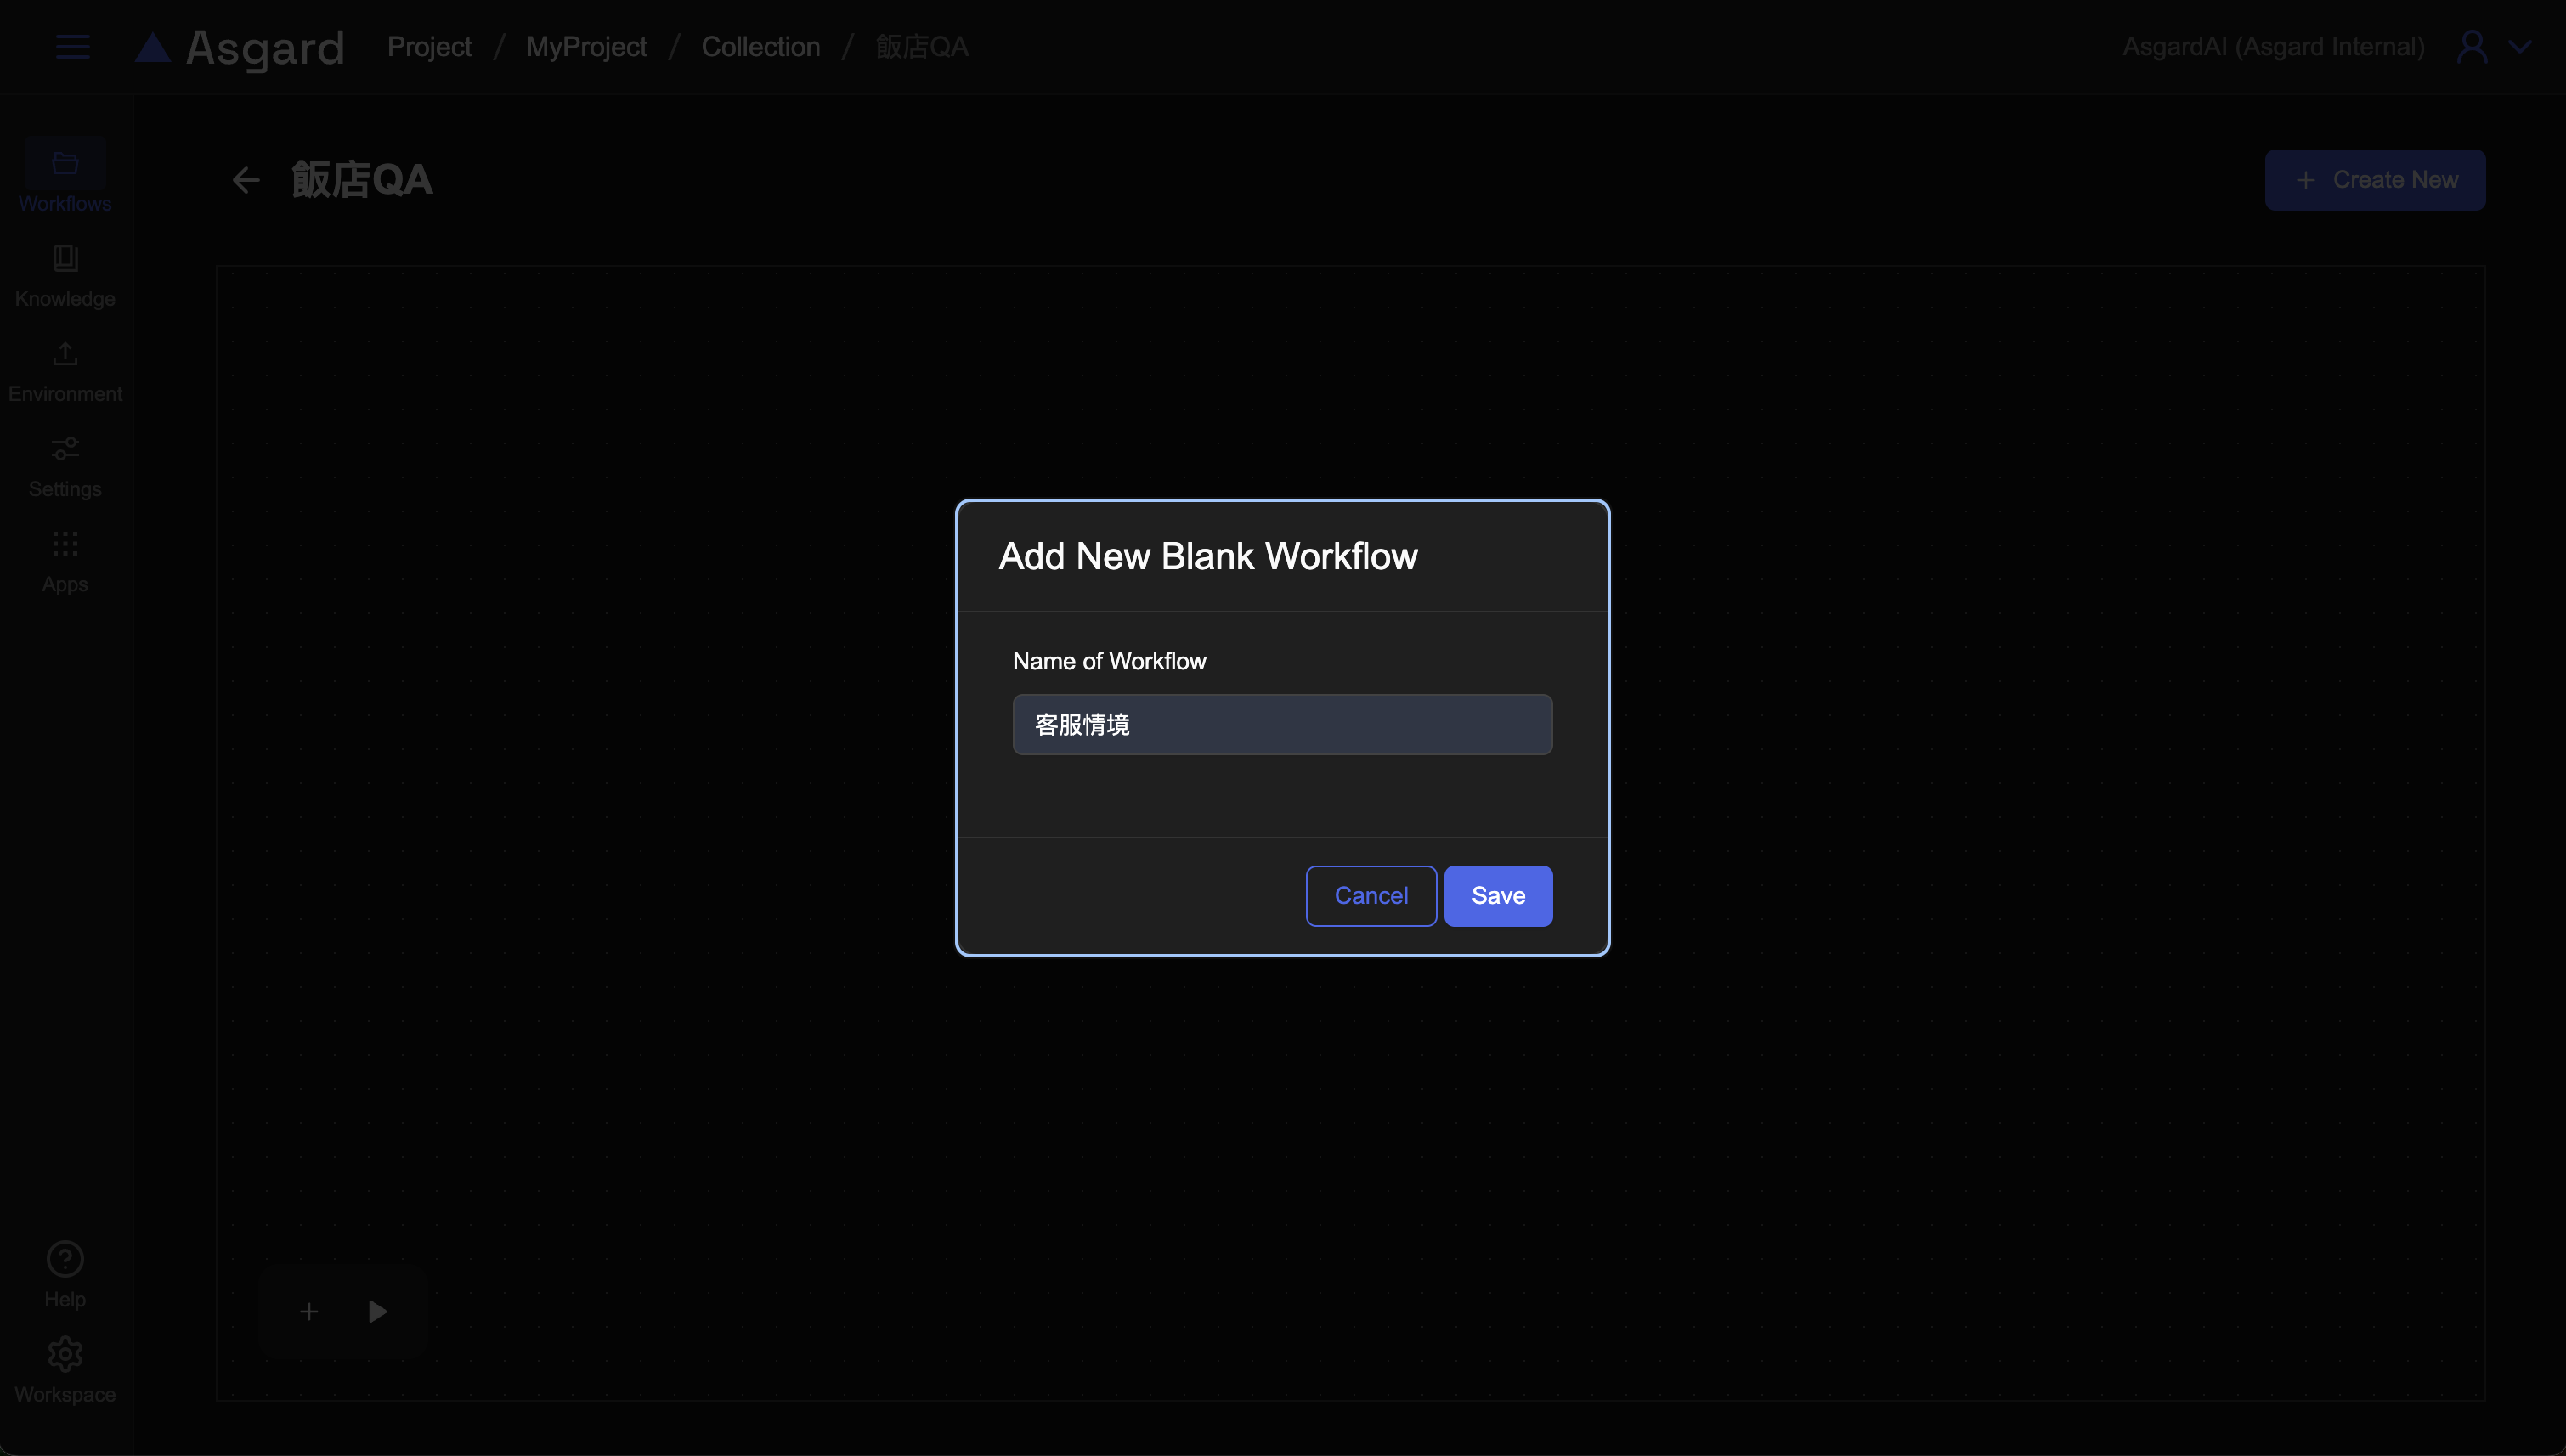Expand the account dropdown chevron
This screenshot has height=1456, width=2566.
[x=2519, y=47]
